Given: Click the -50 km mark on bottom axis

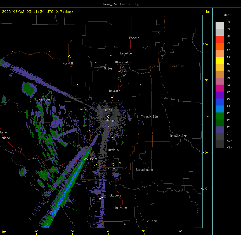Looking at the screenshot, I should [x=71, y=231].
